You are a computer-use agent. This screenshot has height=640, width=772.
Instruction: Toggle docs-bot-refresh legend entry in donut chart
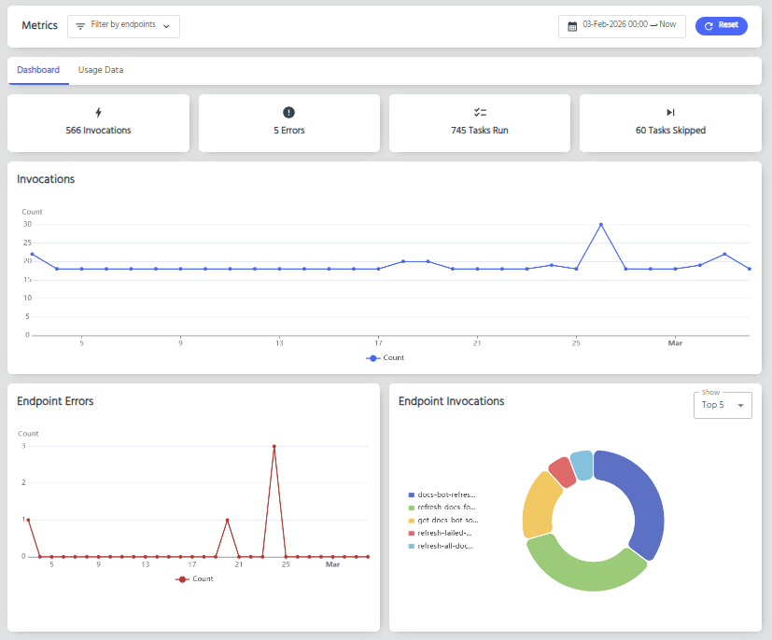pos(445,494)
